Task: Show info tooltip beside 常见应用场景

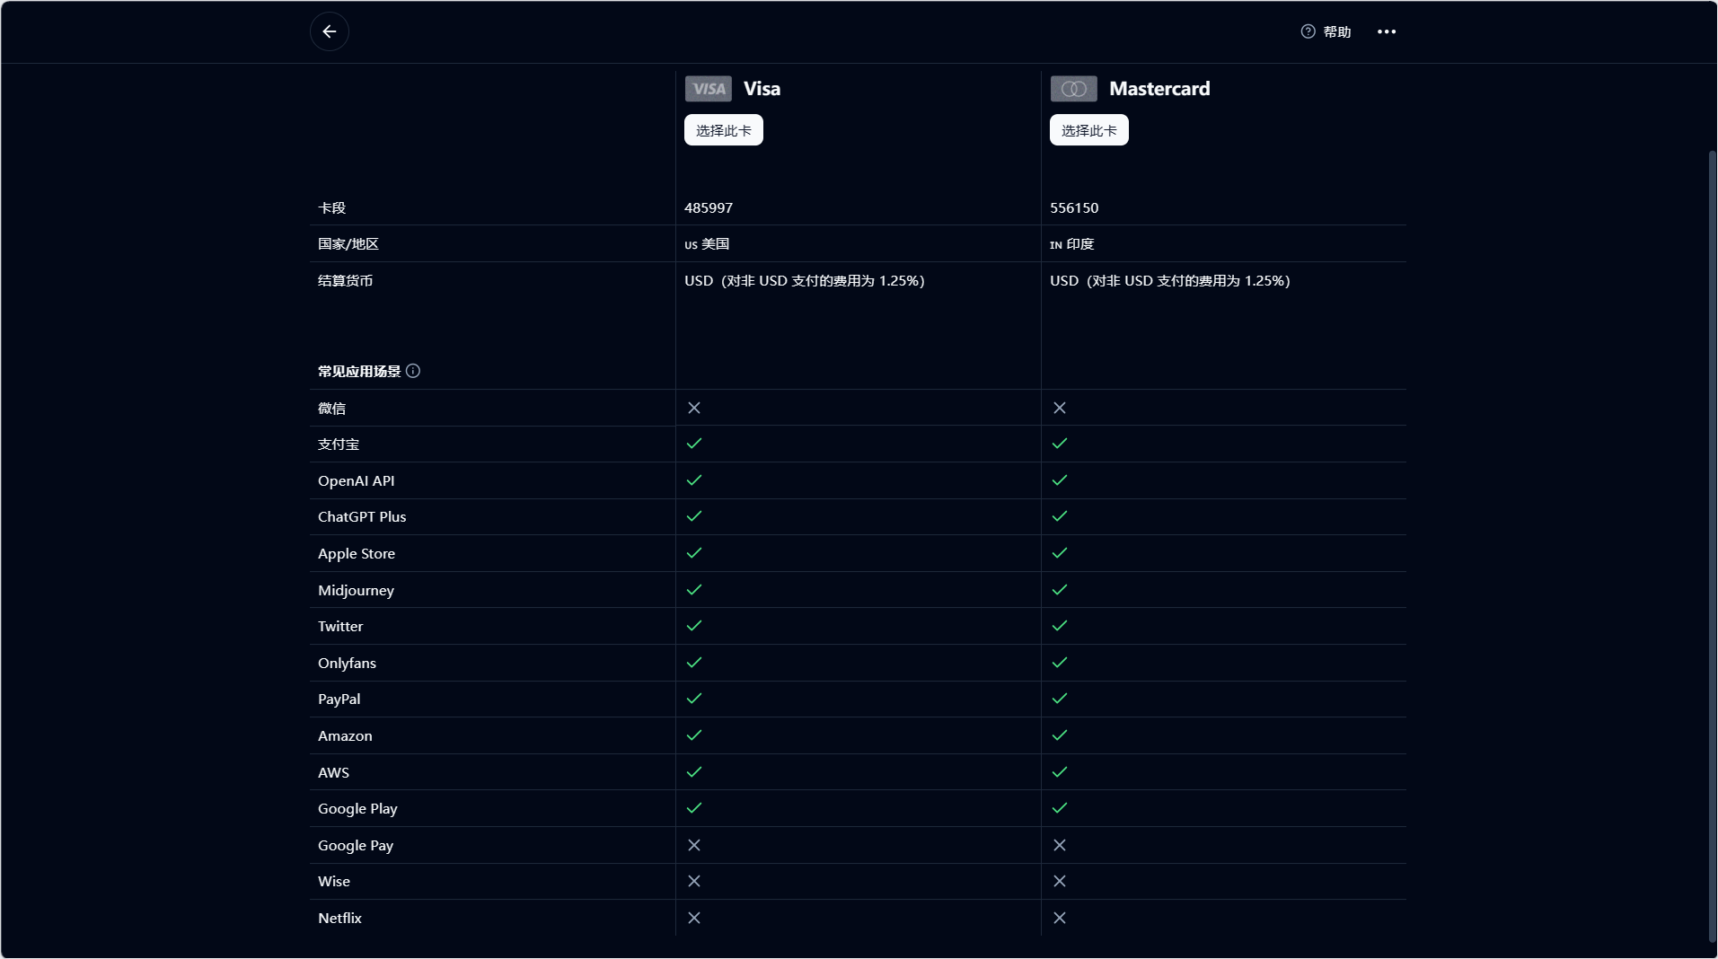Action: tap(413, 371)
